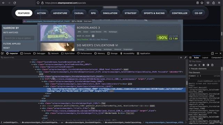223x125 pixels.
Task: Collapse the FacetedBrowseItems div node
Action: [30, 62]
